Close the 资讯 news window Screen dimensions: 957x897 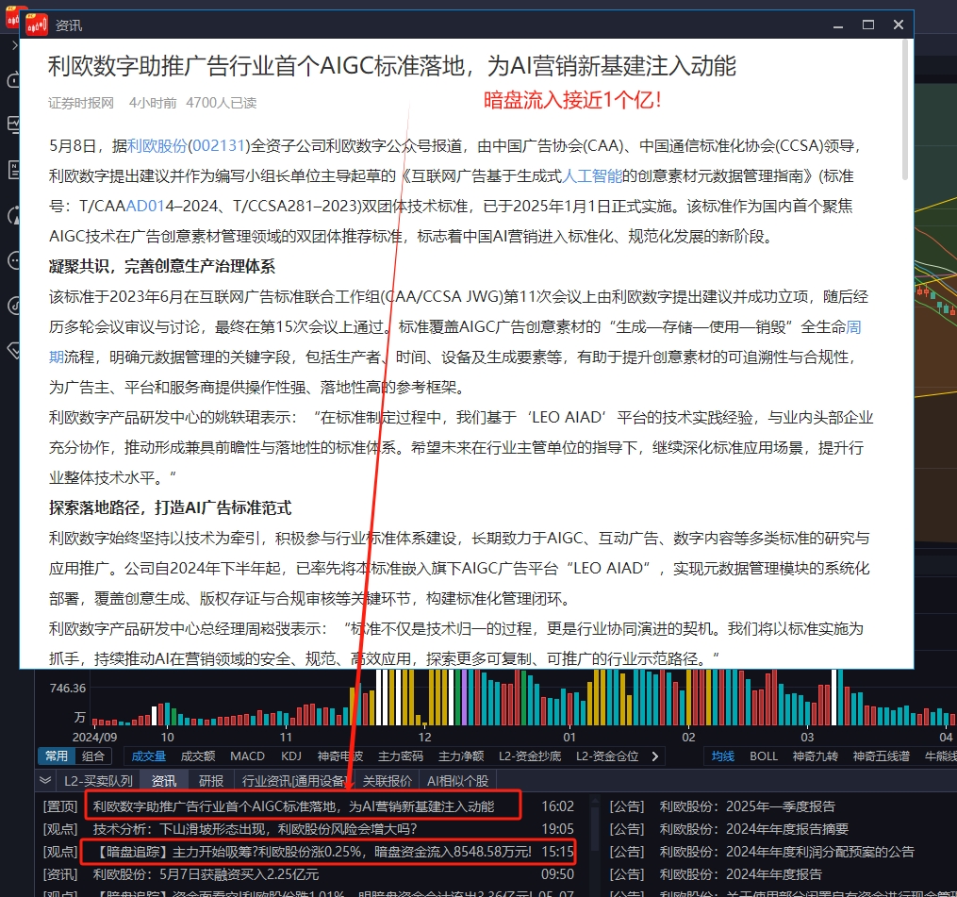click(x=898, y=25)
